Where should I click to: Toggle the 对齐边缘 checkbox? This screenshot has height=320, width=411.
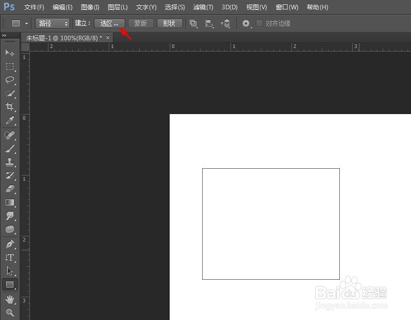259,23
